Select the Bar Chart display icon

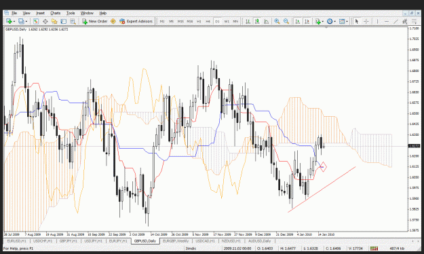click(x=248, y=21)
